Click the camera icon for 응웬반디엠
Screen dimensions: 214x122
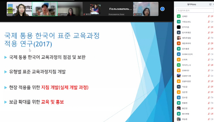point(212,76)
